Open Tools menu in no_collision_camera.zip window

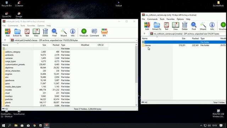[162, 19]
